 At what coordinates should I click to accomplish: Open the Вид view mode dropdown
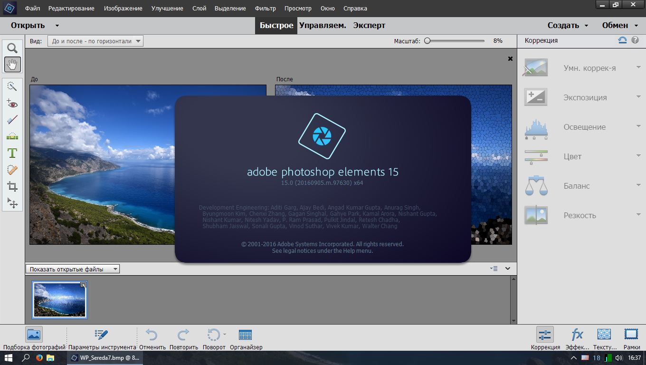click(95, 41)
